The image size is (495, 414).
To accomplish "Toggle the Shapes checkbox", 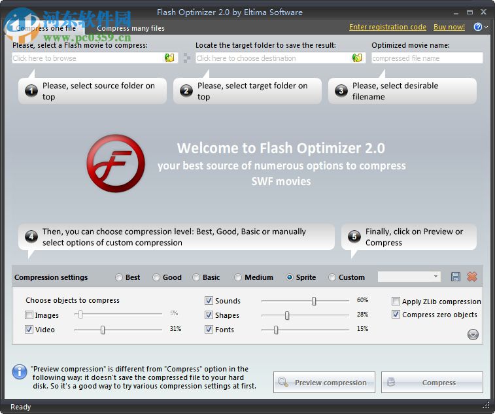I will [209, 315].
